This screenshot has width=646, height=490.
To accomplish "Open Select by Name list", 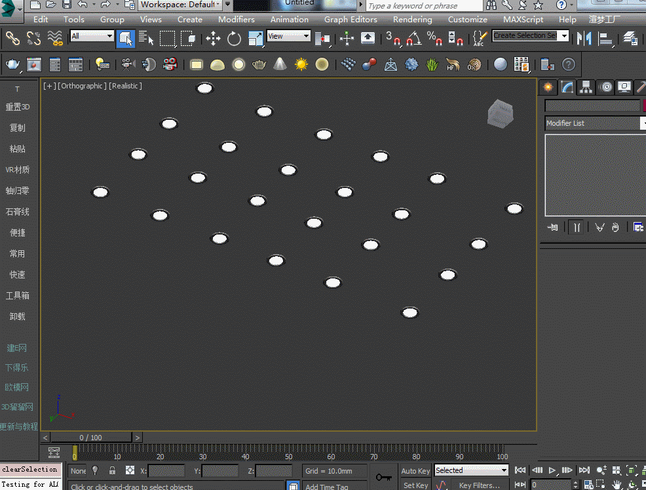I will tap(147, 39).
